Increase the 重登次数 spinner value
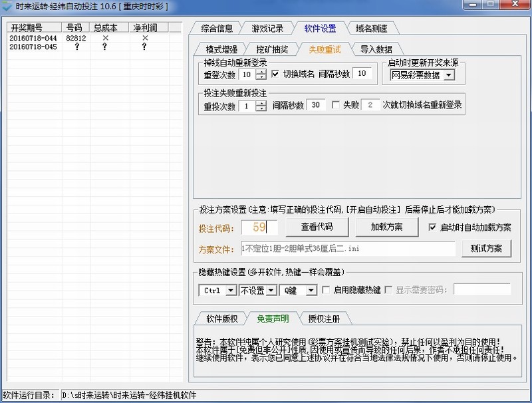This screenshot has width=532, height=403. (x=261, y=71)
